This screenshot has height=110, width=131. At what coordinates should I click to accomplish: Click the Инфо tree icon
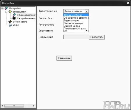coord(10,25)
